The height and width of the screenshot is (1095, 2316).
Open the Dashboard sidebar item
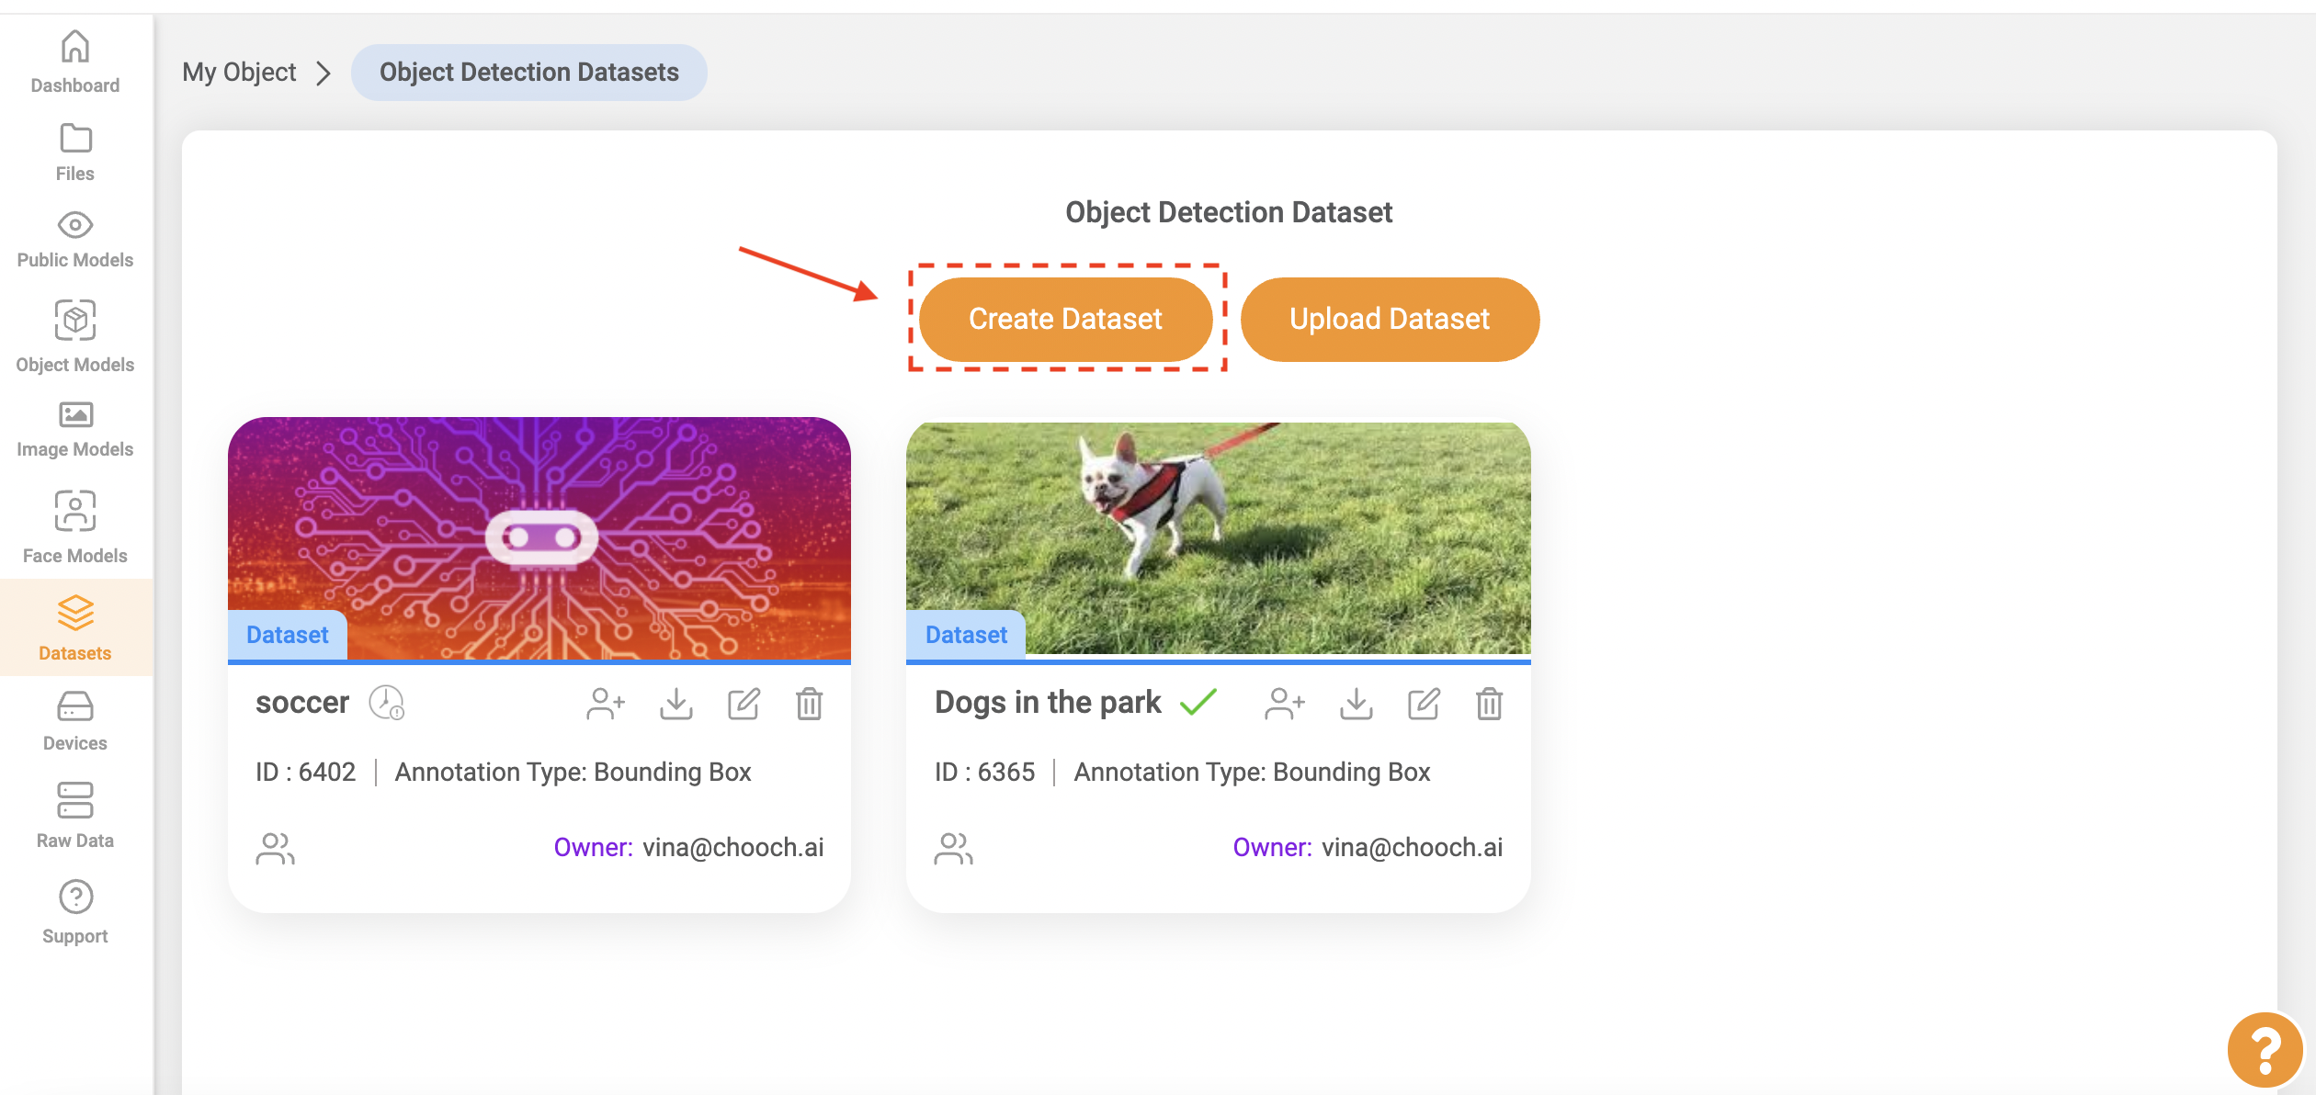pos(75,62)
